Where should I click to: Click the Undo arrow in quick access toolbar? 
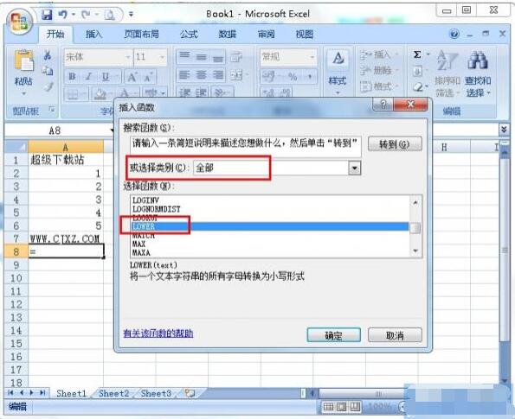pos(63,15)
